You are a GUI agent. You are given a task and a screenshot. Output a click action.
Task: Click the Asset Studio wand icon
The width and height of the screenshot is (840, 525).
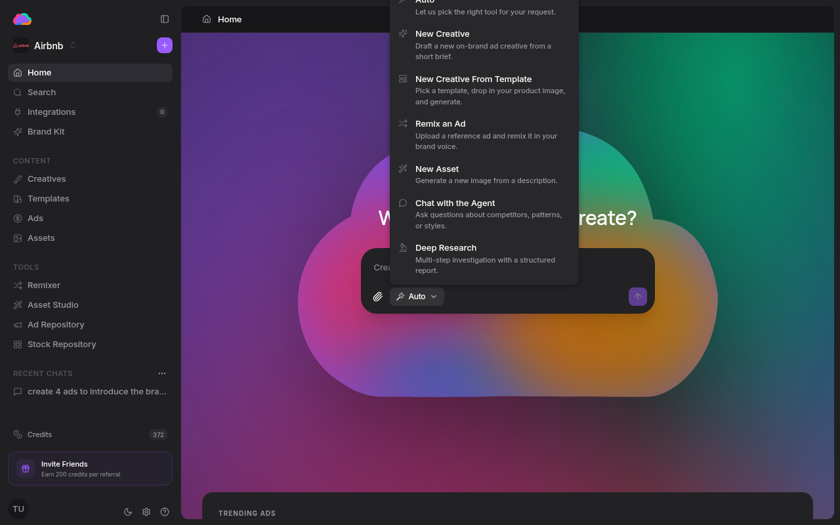[x=18, y=305]
